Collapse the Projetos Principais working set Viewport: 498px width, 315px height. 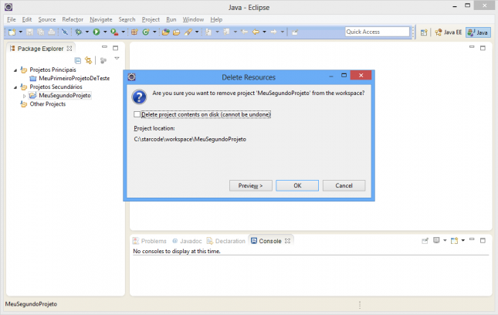(x=15, y=70)
